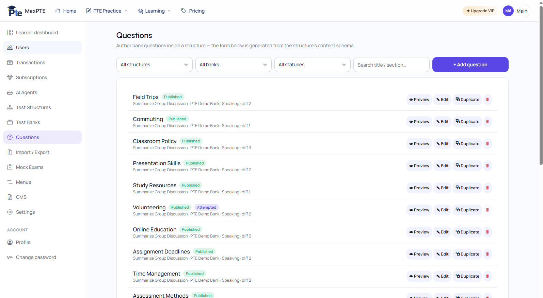Select Users label in the sidebar
Screen dimensions: 543x298
22,48
